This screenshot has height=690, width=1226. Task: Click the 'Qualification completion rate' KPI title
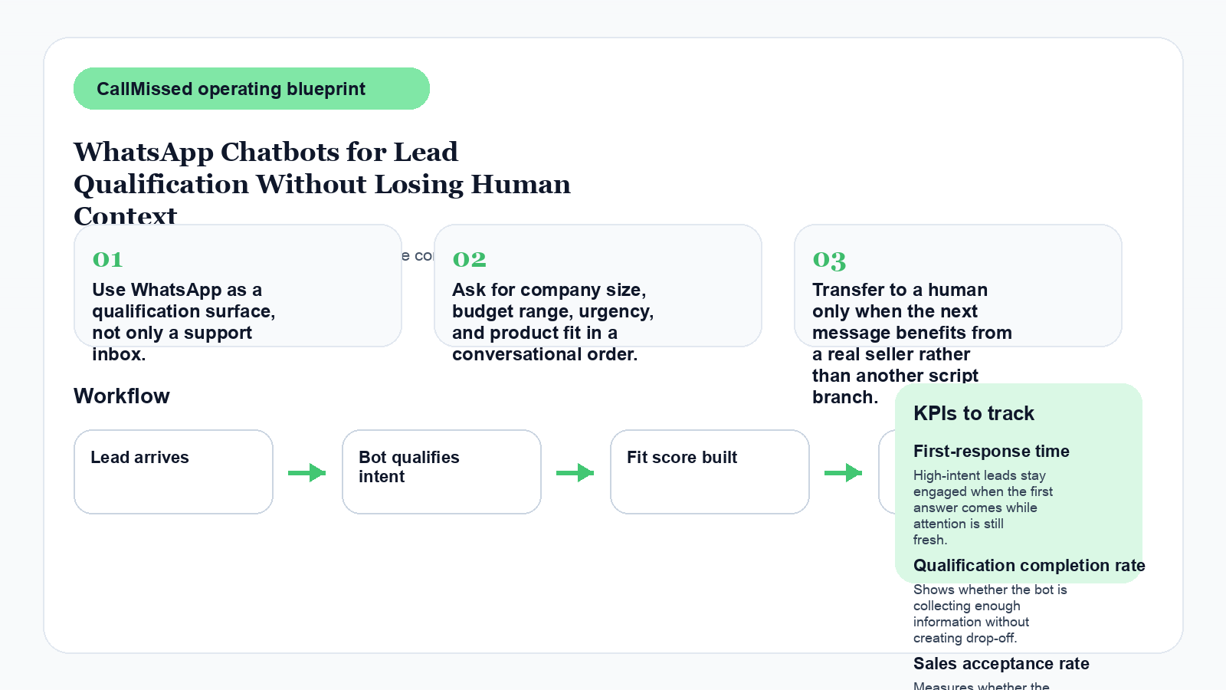tap(1029, 566)
